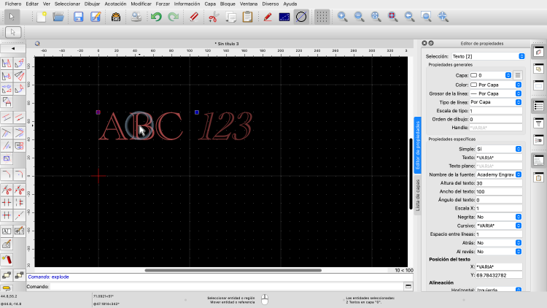
Task: Toggle draft mode circle-slash icon
Action: click(301, 17)
